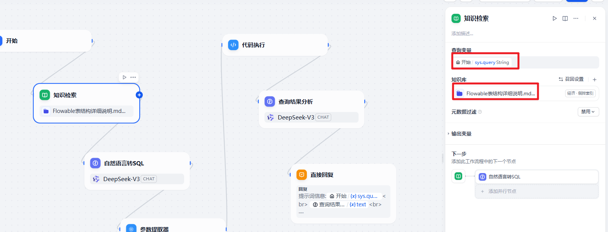Expand the 输出变量 section
608x232 pixels.
pos(461,134)
